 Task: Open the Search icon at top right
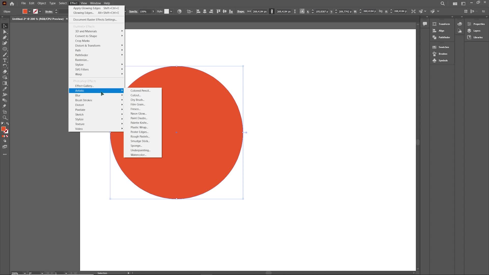(x=443, y=4)
